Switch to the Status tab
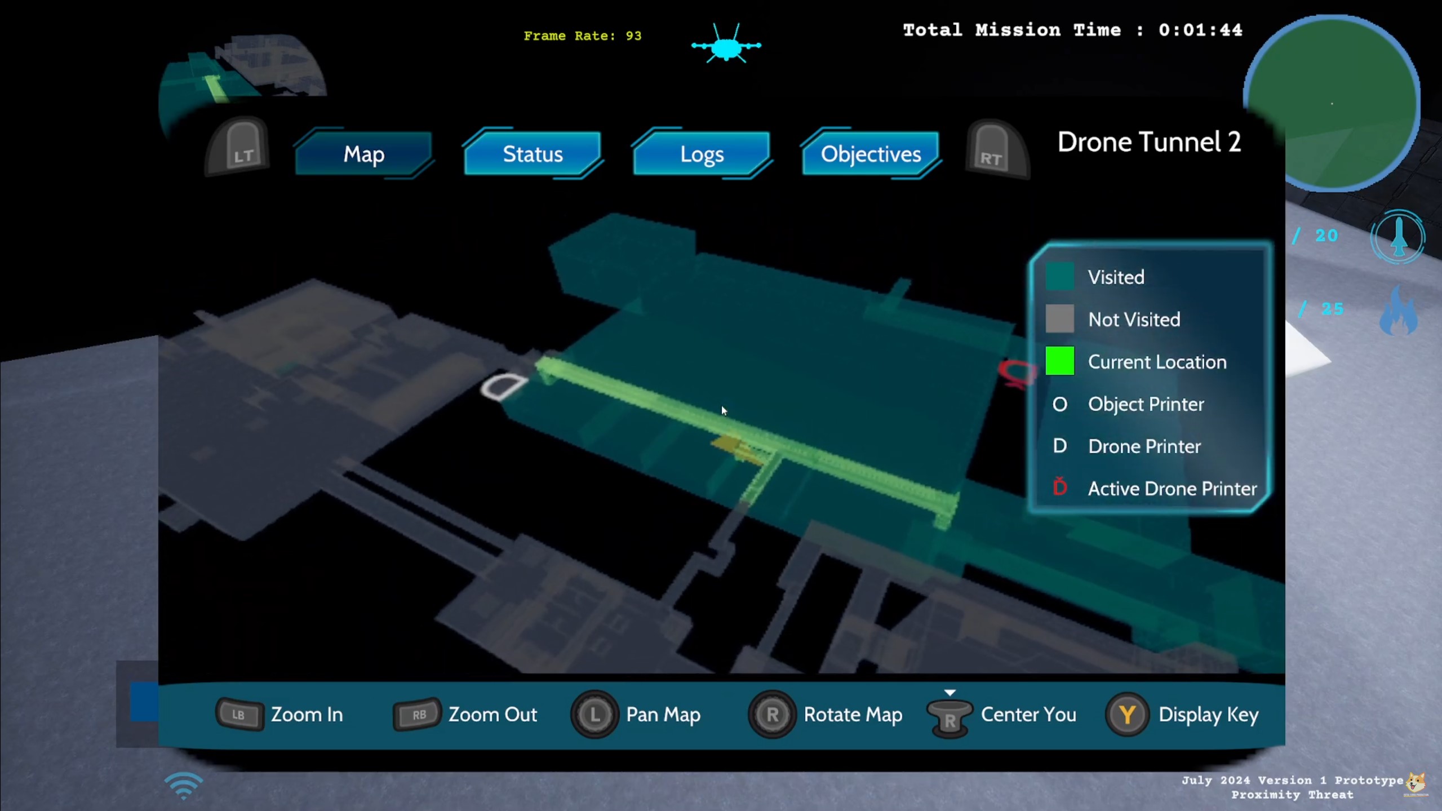The width and height of the screenshot is (1442, 811). tap(533, 154)
